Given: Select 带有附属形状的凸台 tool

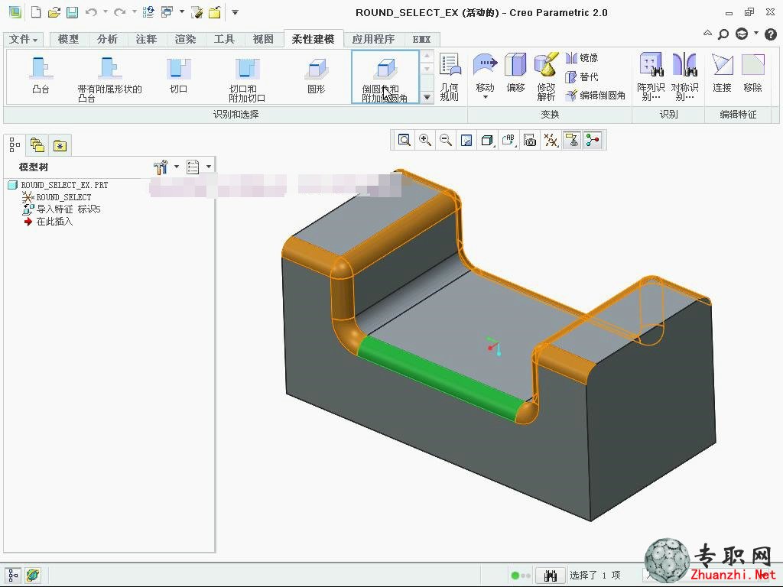Looking at the screenshot, I should coord(109,79).
